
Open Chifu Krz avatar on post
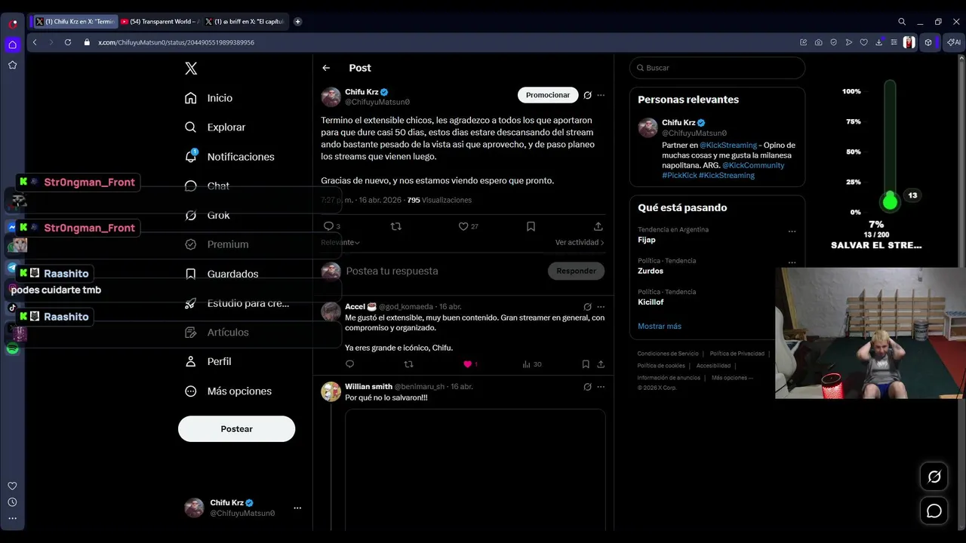click(331, 97)
